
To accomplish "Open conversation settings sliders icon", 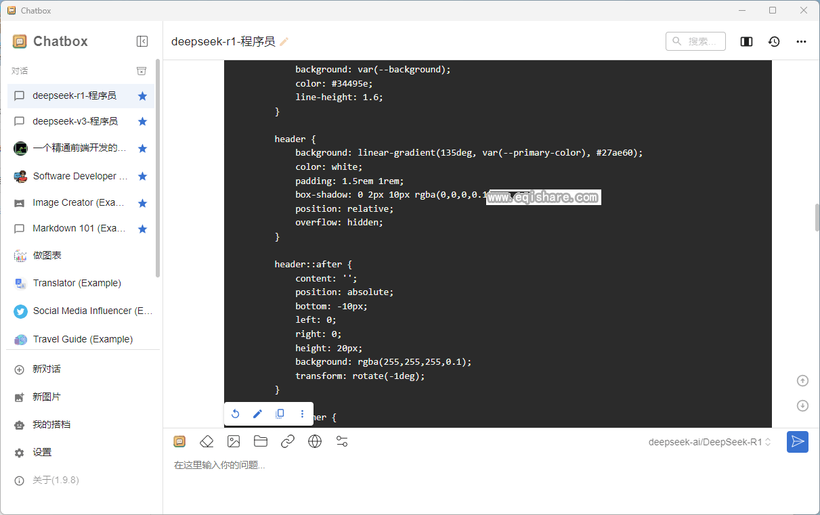I will [342, 442].
